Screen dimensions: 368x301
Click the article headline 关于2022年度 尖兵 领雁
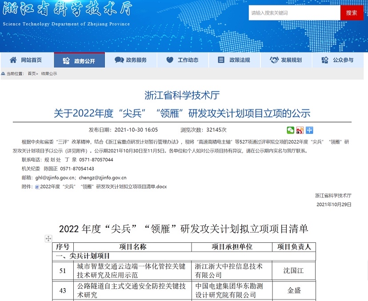pos(182,113)
